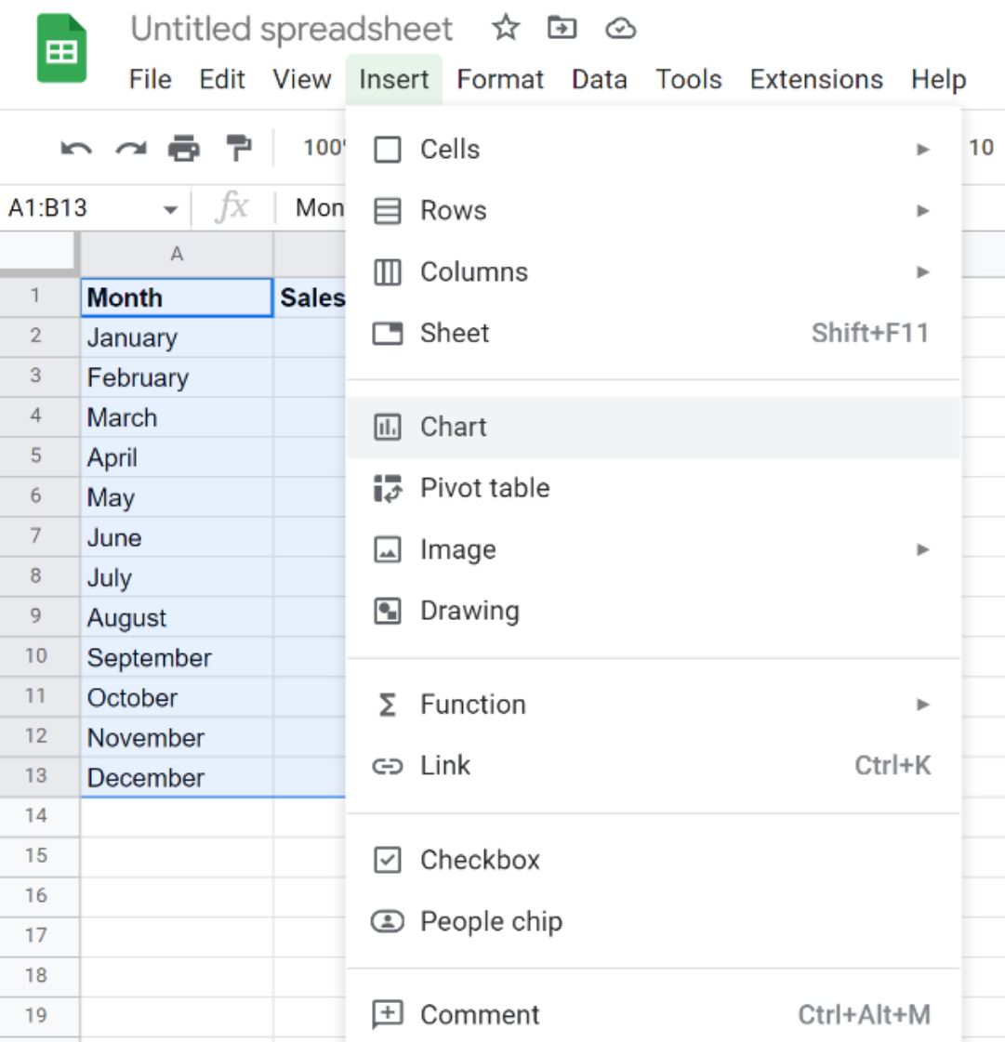Click the select-all corner box

pos(38,253)
